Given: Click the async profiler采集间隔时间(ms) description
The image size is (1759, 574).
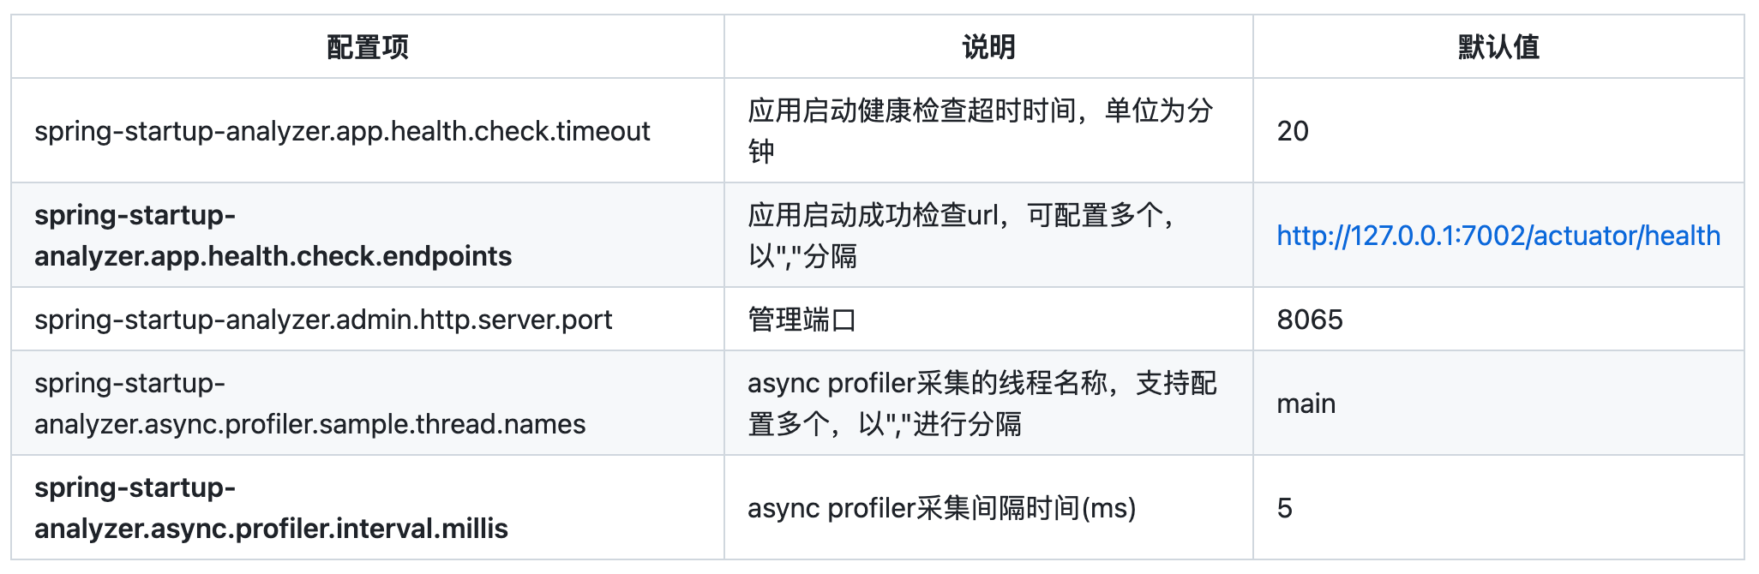Looking at the screenshot, I should [941, 508].
